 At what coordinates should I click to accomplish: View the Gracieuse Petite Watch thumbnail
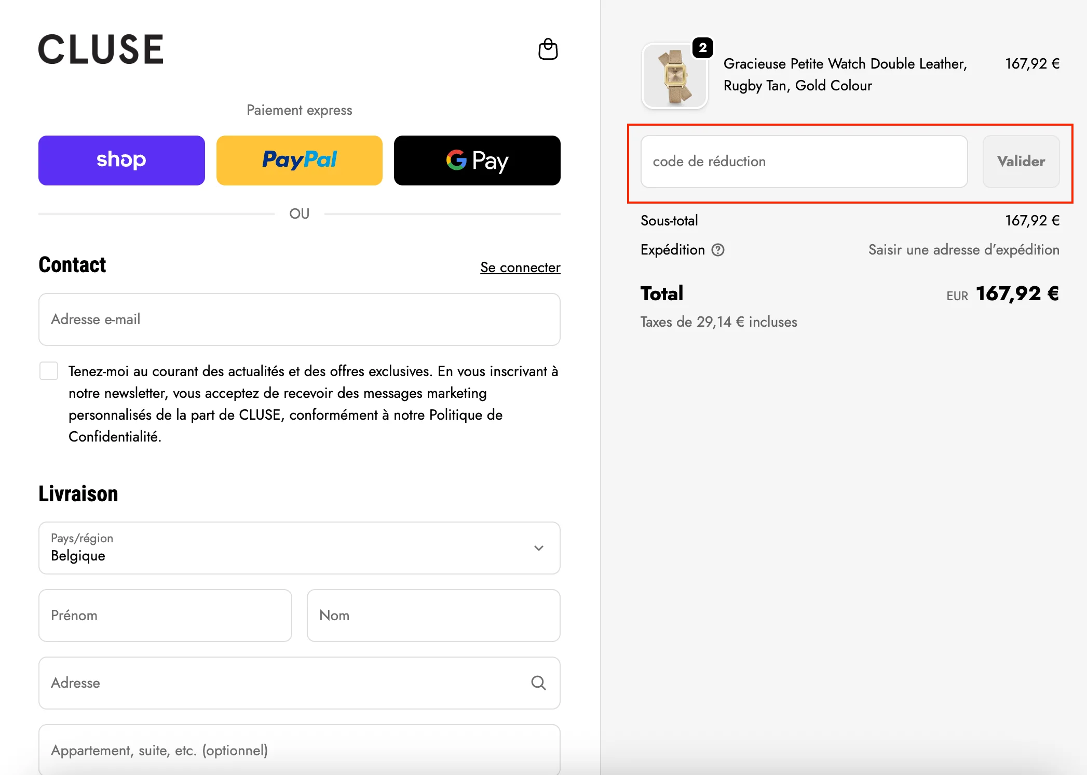674,76
